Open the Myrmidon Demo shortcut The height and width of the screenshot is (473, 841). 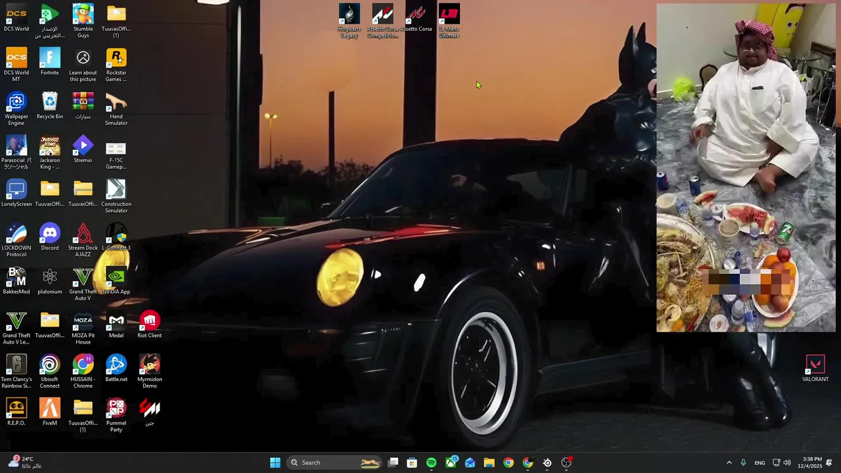(149, 371)
